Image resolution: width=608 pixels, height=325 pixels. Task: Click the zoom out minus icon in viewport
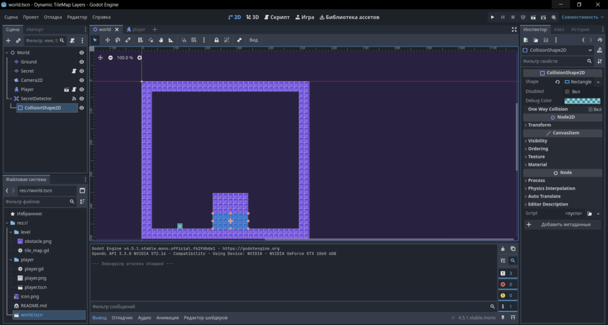(x=110, y=58)
